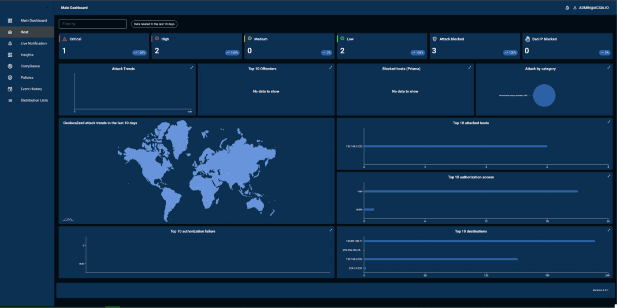This screenshot has height=308, width=617.
Task: Click the 130.89.148.77 destination bar
Action: pos(479,241)
